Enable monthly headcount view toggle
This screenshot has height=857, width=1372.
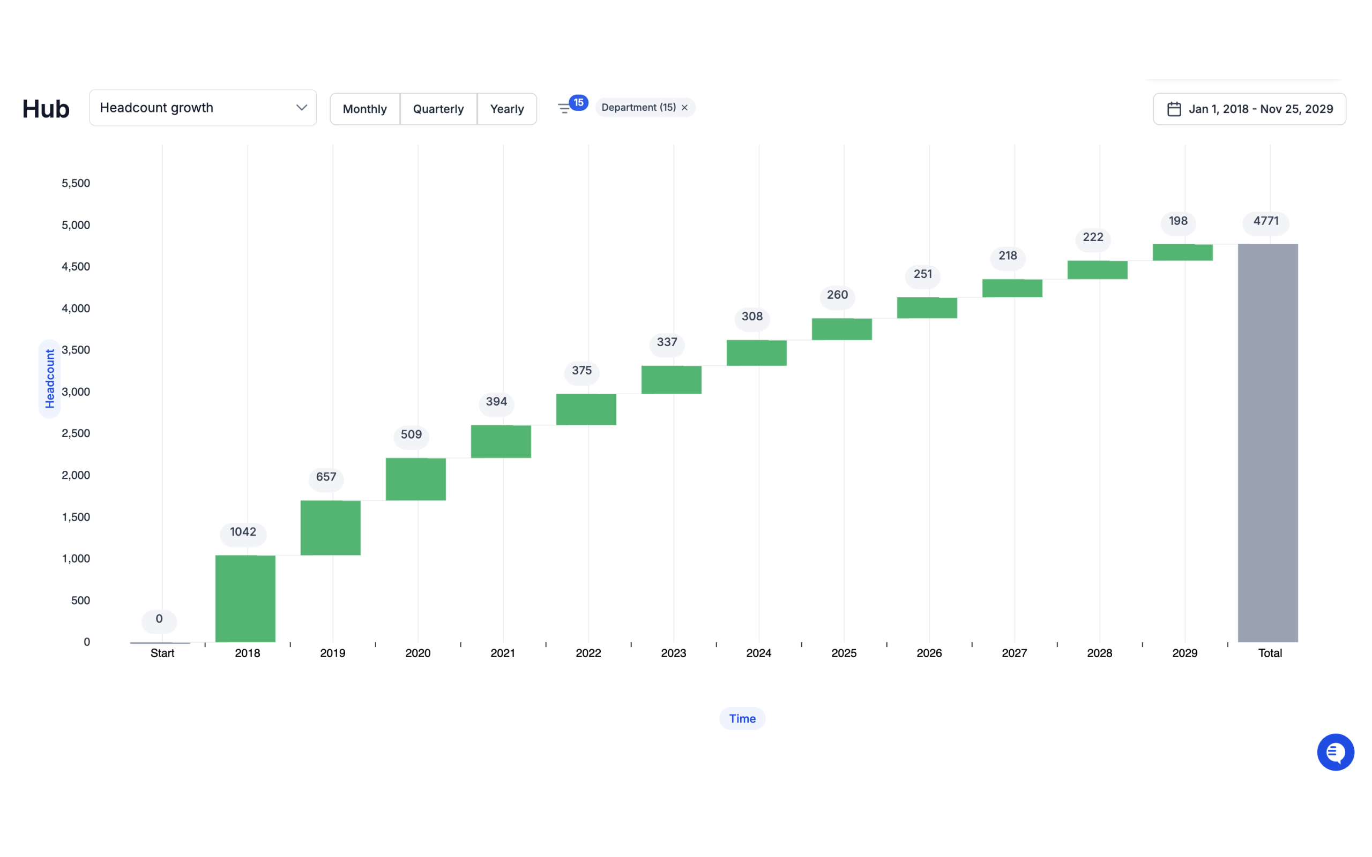pyautogui.click(x=364, y=109)
